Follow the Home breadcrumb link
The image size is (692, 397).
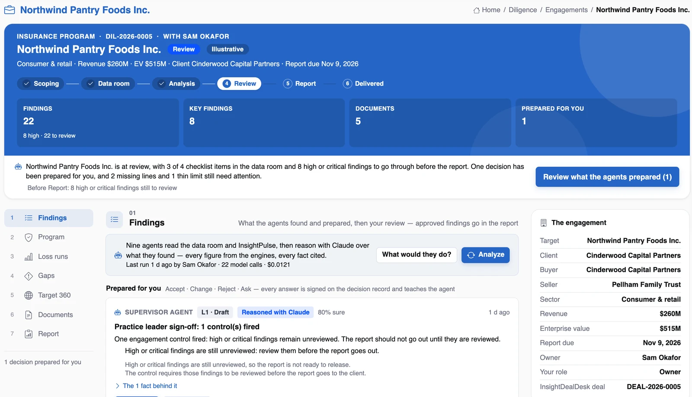(x=487, y=10)
